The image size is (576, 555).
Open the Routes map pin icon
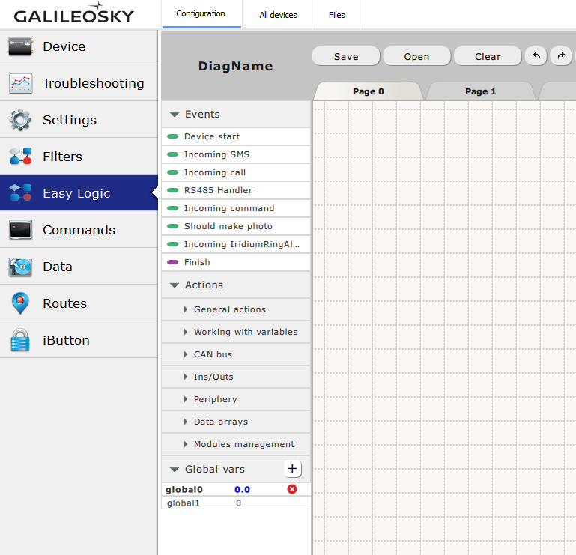(21, 303)
